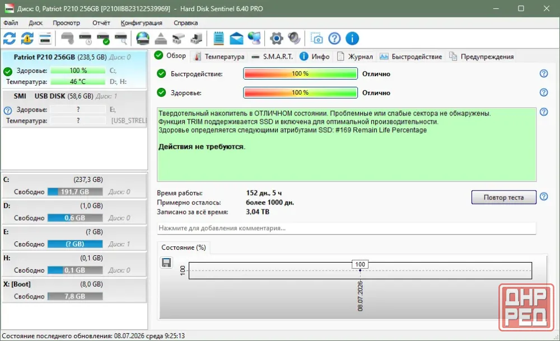Switch to the Журнал tab

click(x=355, y=57)
